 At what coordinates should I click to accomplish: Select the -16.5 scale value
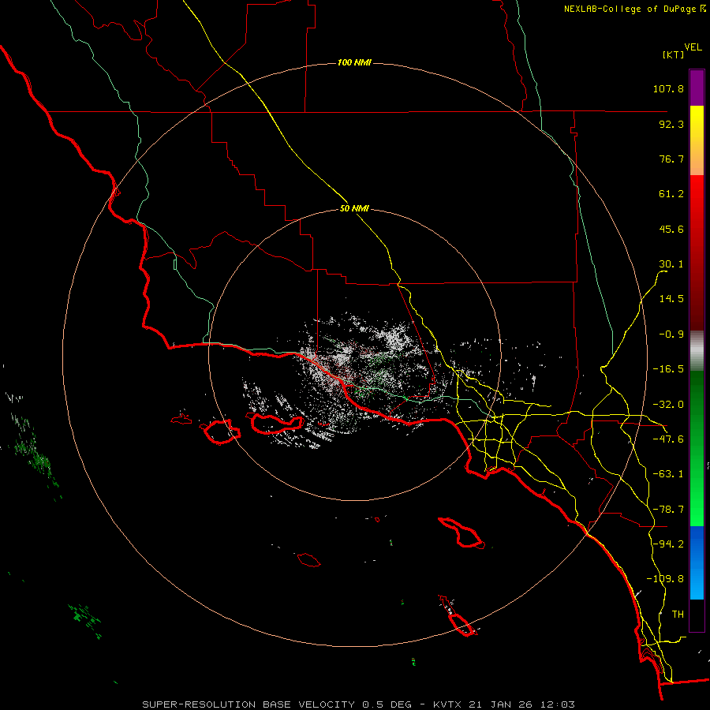(x=668, y=369)
